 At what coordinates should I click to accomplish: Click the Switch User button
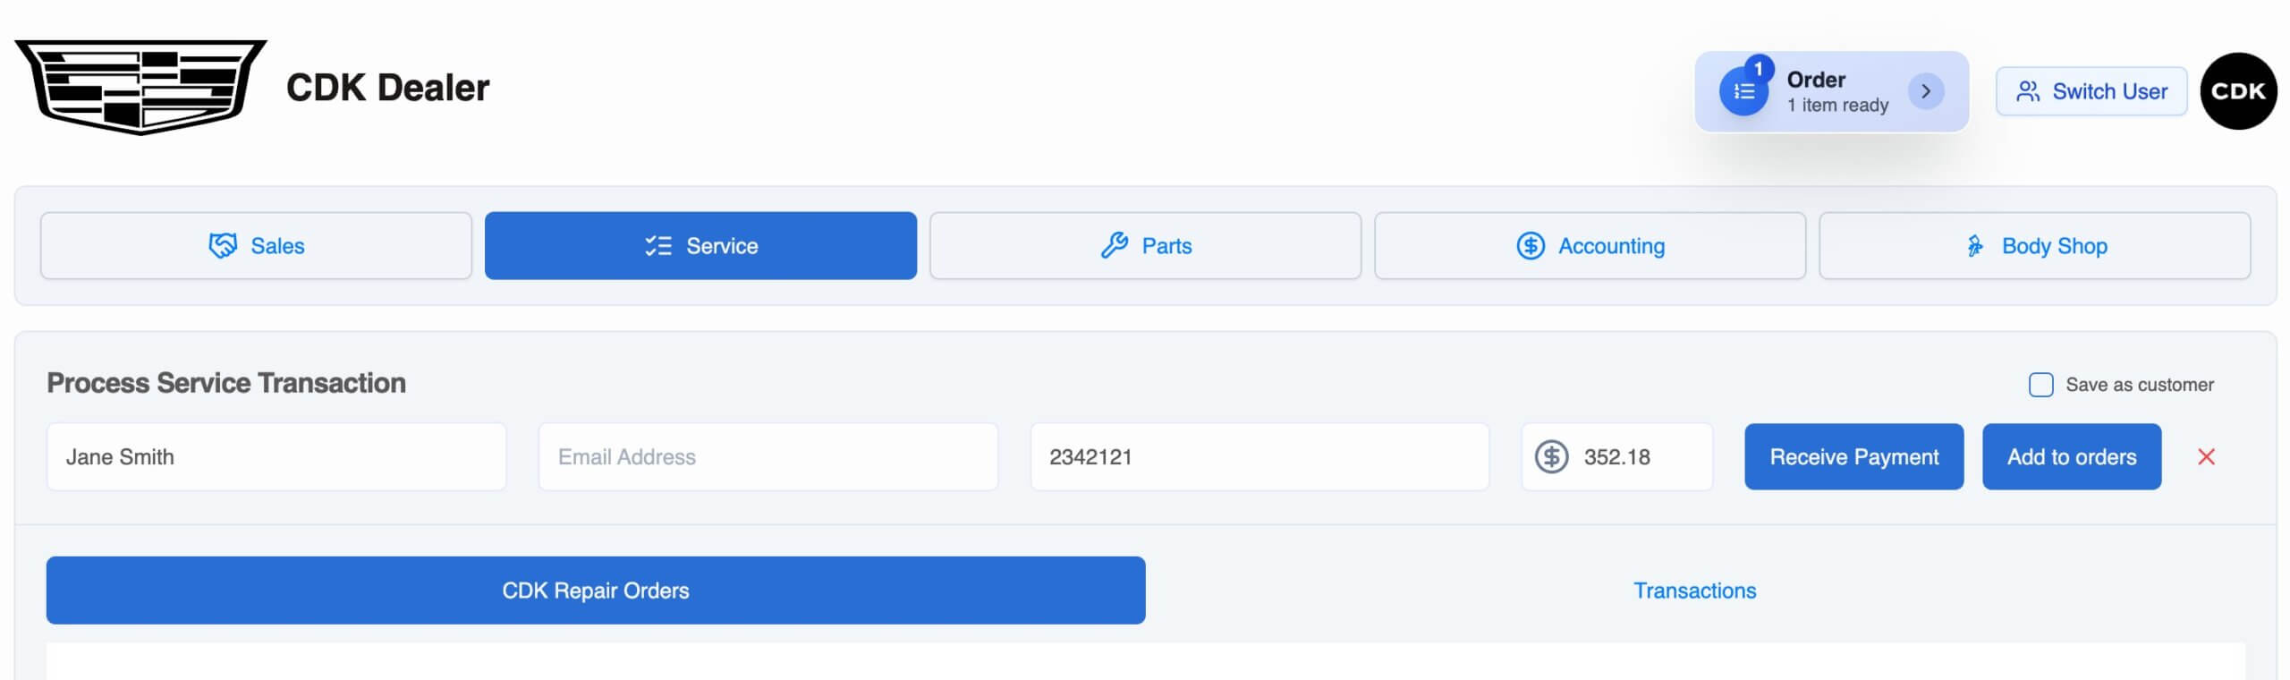point(2091,91)
